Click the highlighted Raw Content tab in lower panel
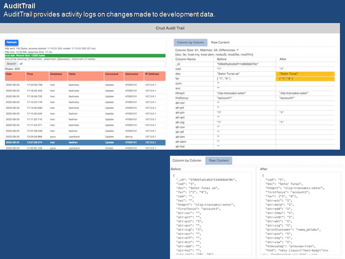345x259 pixels. point(219,160)
